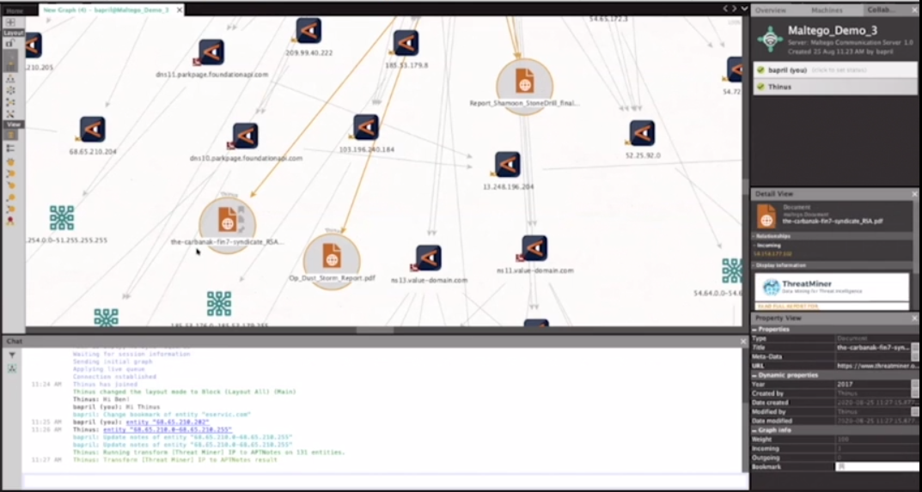Click the graph tab scroll-left arrow

click(725, 9)
